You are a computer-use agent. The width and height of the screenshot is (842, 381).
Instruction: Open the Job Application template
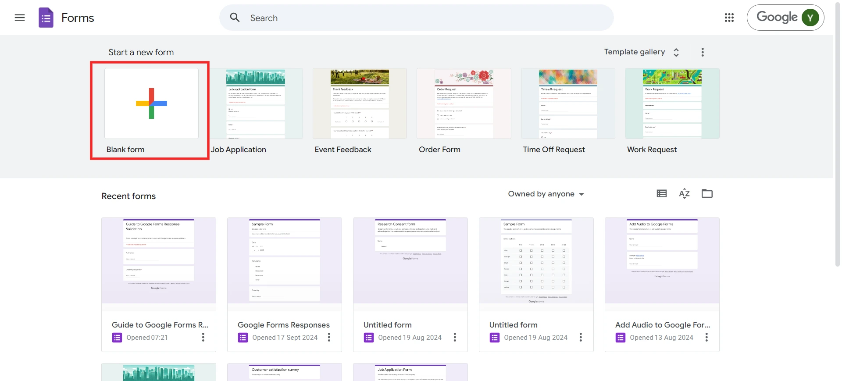[256, 103]
